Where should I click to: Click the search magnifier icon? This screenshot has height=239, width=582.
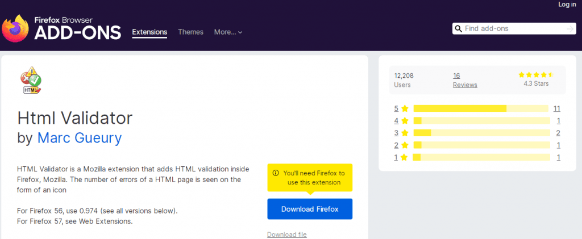[459, 28]
